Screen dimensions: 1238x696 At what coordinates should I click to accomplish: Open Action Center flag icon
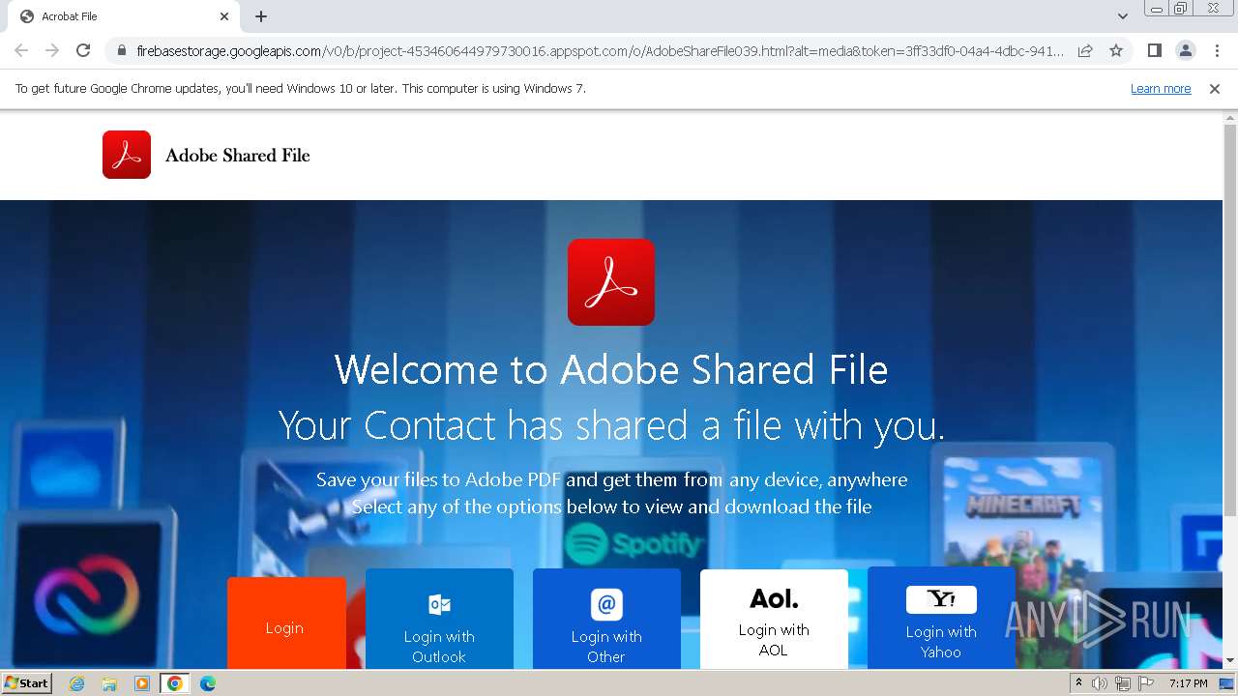pyautogui.click(x=1146, y=683)
